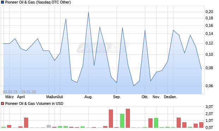Click the date range '03.02.25 - 29.01.26'
Screen dimensions: 219x131
pos(19,92)
